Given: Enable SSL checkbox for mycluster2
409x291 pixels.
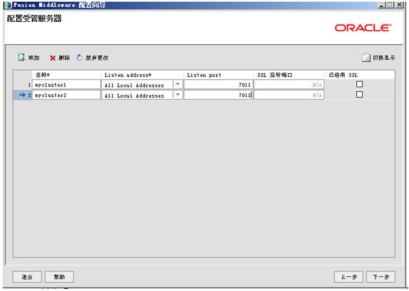Looking at the screenshot, I should pos(360,95).
